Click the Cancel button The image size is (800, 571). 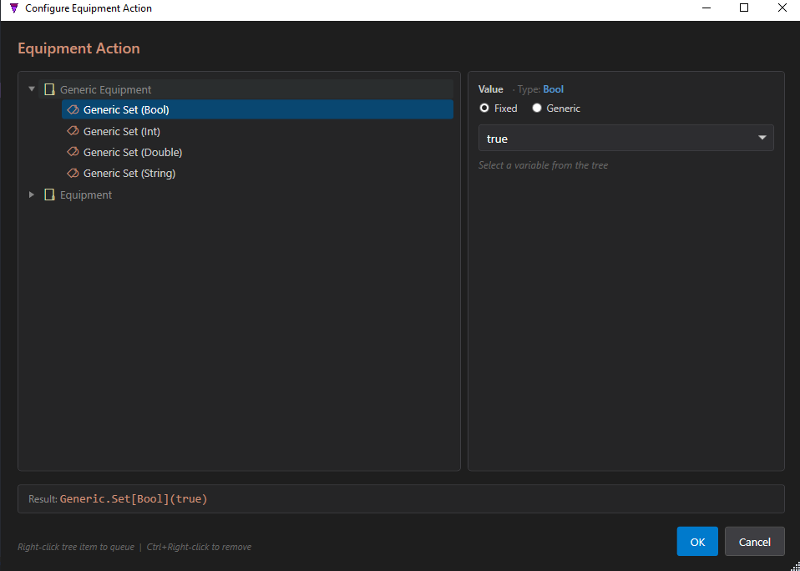pos(755,542)
